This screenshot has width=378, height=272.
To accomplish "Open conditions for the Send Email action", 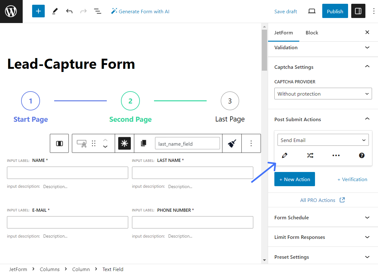I will 310,155.
